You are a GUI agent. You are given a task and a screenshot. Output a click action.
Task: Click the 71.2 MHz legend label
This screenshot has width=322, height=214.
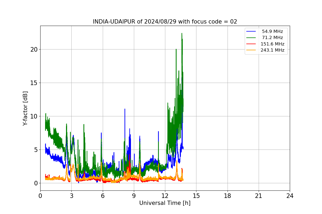tap(272, 38)
